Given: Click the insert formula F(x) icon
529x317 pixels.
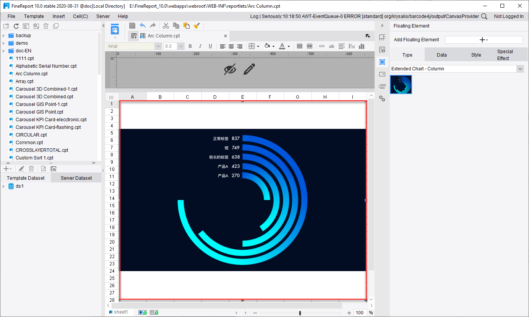Looking at the screenshot, I should pyautogui.click(x=352, y=46).
